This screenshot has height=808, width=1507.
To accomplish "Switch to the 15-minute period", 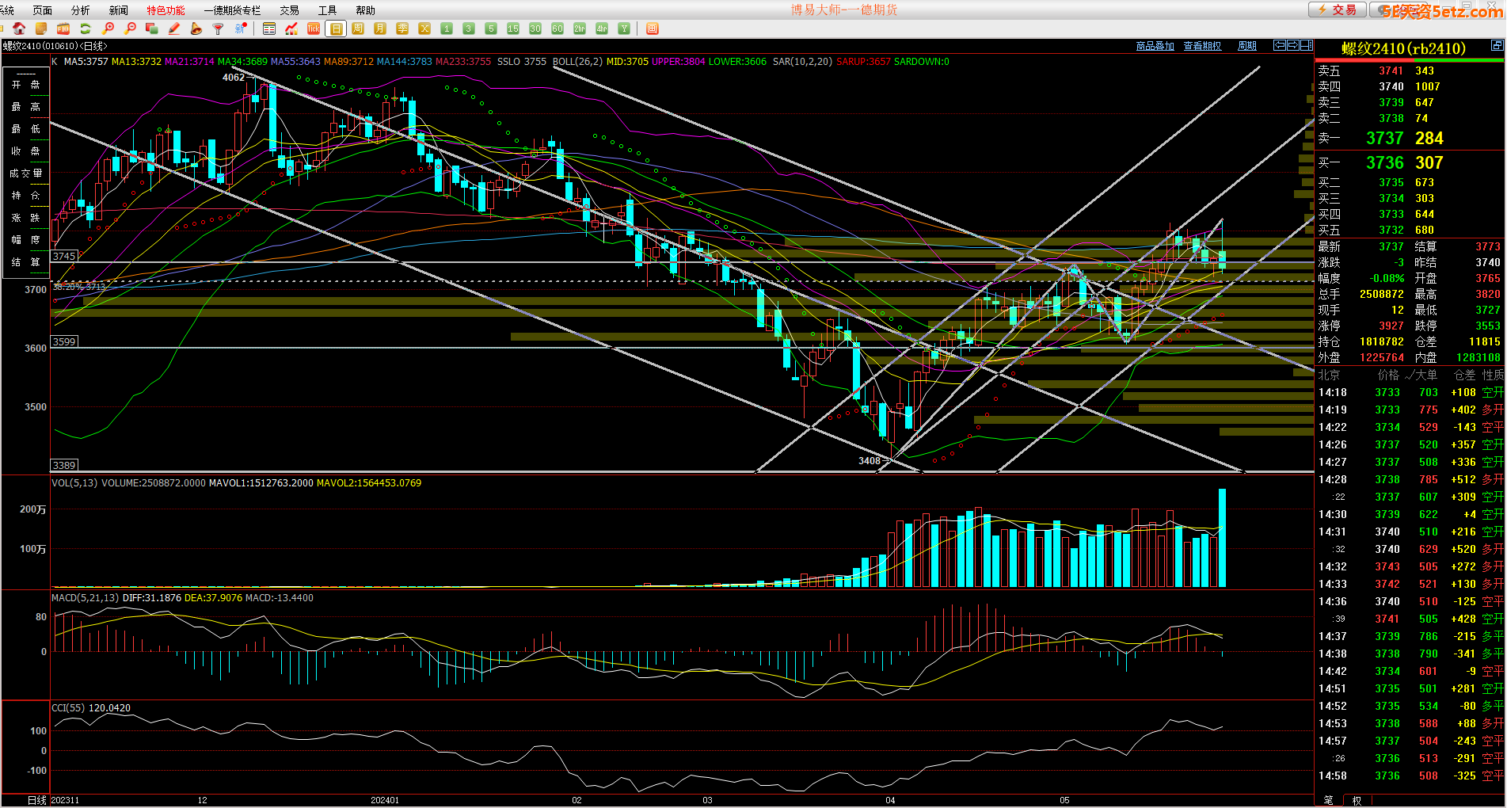I will click(513, 29).
